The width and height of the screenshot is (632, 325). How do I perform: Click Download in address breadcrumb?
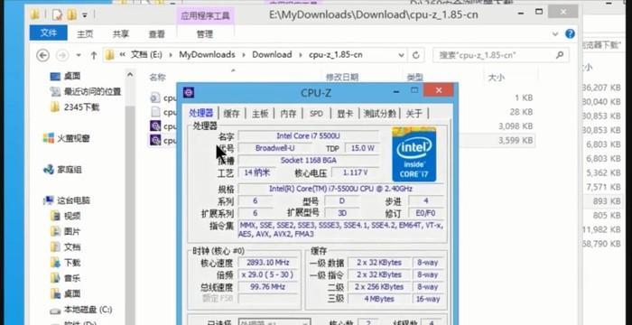(272, 55)
